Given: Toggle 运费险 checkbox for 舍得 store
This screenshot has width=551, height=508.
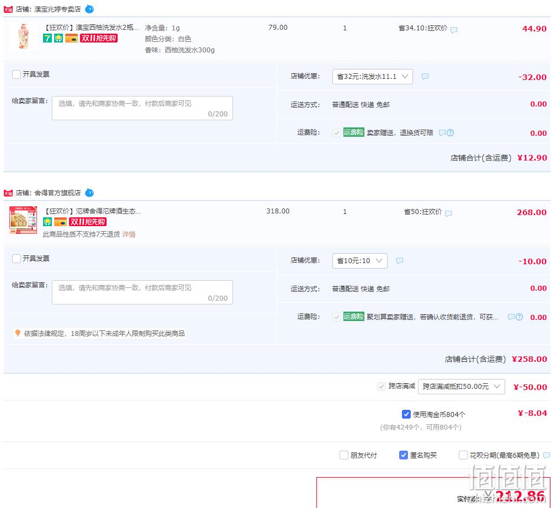Looking at the screenshot, I should [337, 317].
